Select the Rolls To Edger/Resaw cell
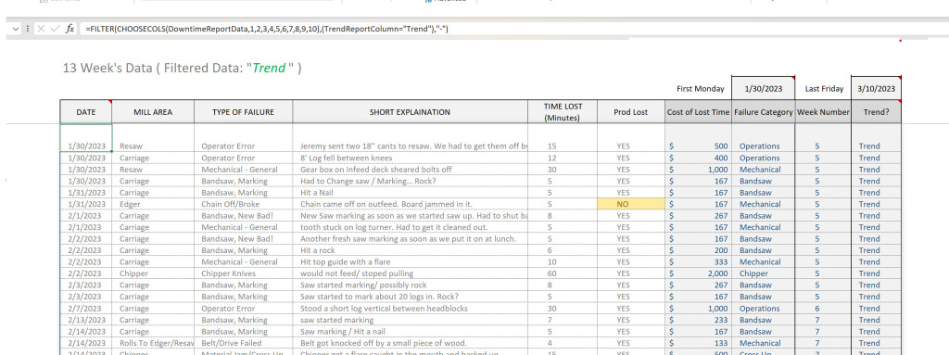This screenshot has height=355, width=949. coord(153,344)
